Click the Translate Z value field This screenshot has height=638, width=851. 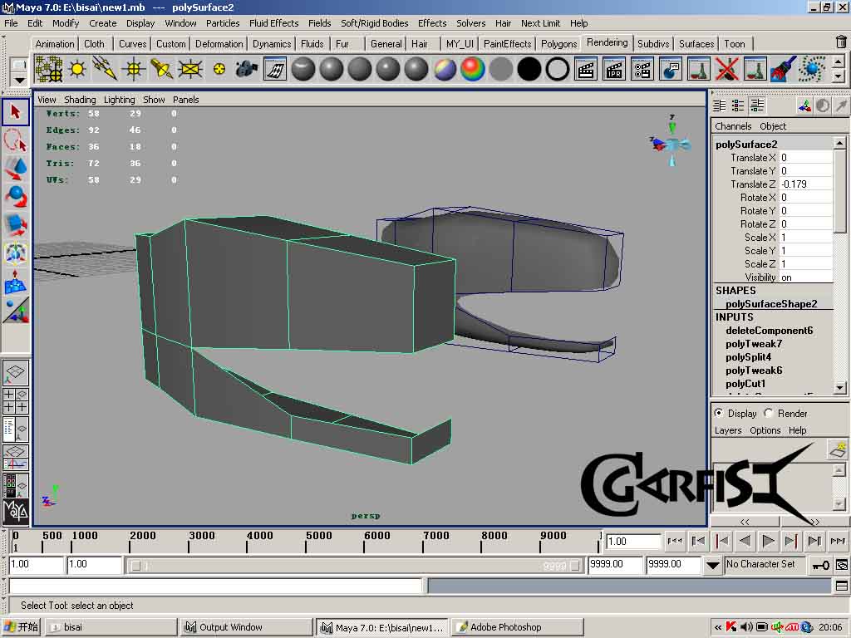click(805, 184)
